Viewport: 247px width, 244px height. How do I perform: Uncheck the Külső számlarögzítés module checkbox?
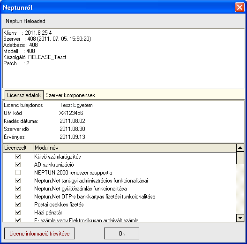pyautogui.click(x=18, y=156)
